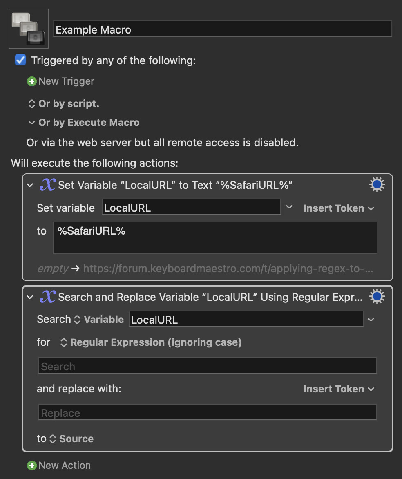
Task: Select the macro icon thumbnail at top left
Action: (x=28, y=28)
